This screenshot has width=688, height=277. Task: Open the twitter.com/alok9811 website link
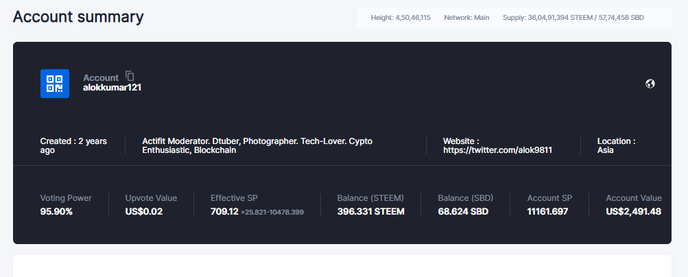click(x=497, y=149)
